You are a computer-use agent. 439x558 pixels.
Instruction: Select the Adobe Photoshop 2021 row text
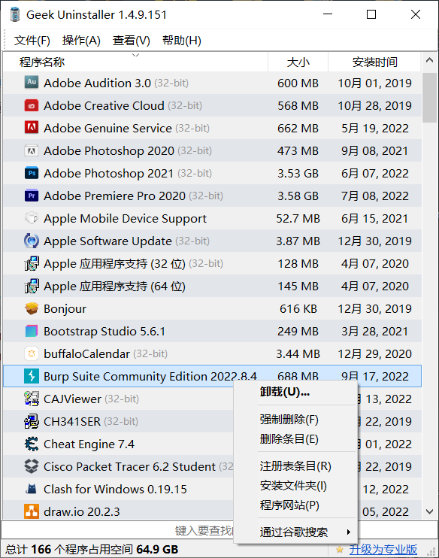pos(128,173)
